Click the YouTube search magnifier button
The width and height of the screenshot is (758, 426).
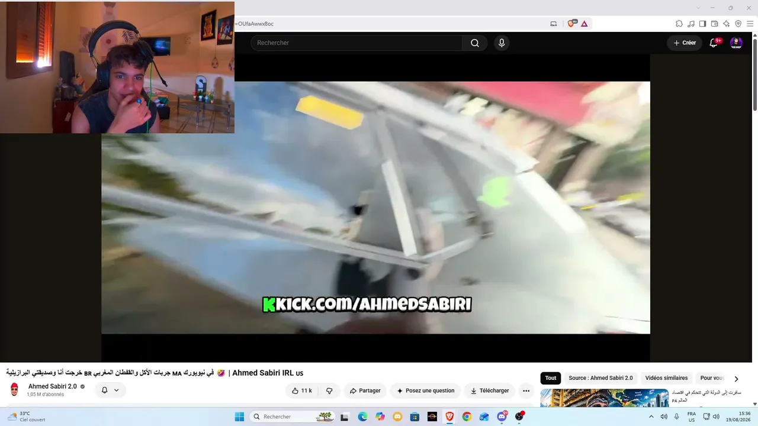[475, 43]
